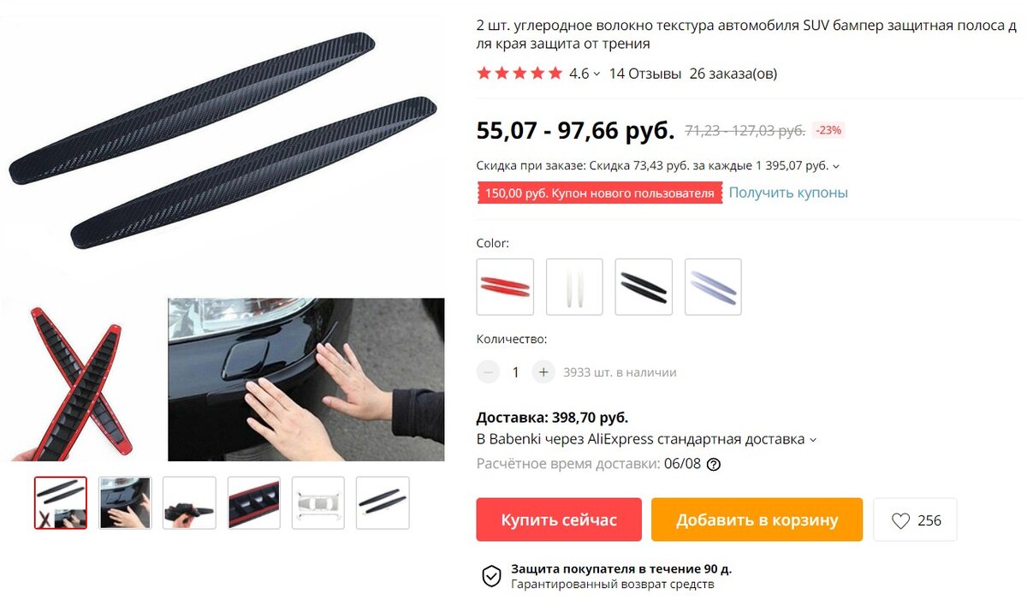Screen dimensions: 1027x600
Task: Expand the order discount details chevron
Action: pos(836,166)
